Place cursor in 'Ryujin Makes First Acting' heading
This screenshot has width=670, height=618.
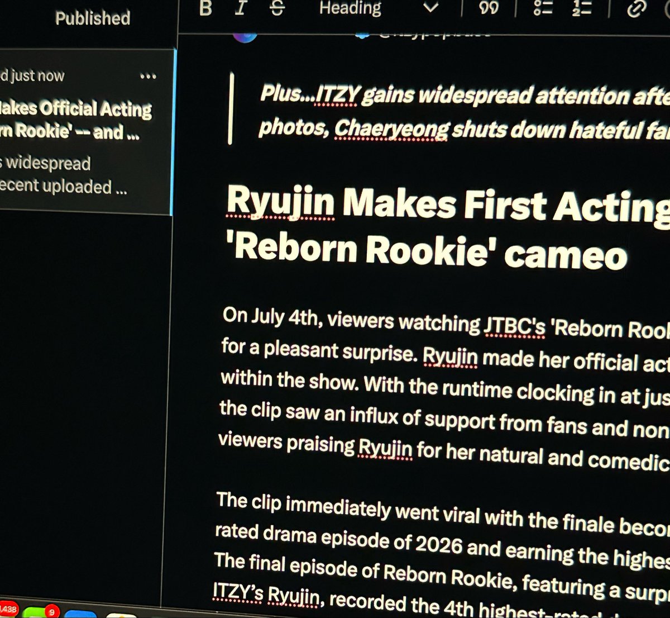tap(448, 206)
